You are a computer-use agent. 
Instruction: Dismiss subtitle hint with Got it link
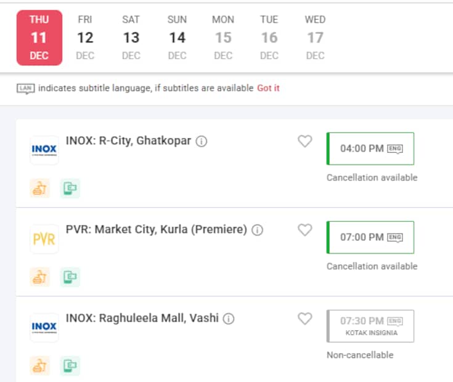pyautogui.click(x=268, y=88)
